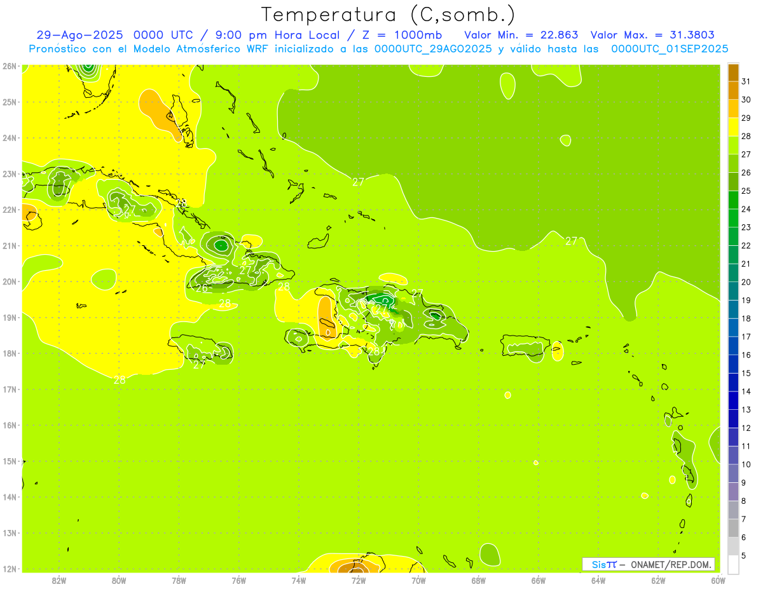
Task: Click the "ONAMET/REP.DOM." credit label
Action: (x=671, y=564)
